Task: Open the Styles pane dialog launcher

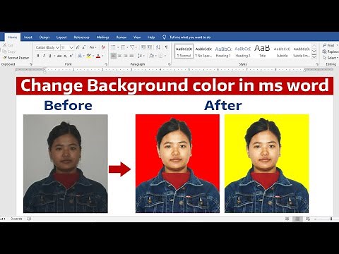Action: (x=317, y=64)
